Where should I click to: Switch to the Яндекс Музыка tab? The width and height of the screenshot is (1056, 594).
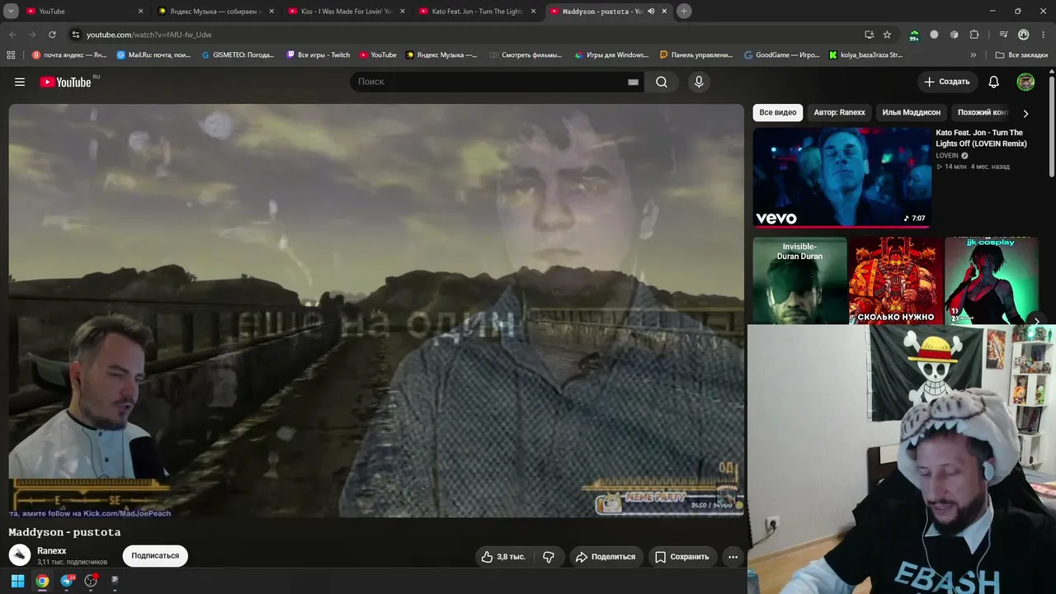click(x=216, y=11)
